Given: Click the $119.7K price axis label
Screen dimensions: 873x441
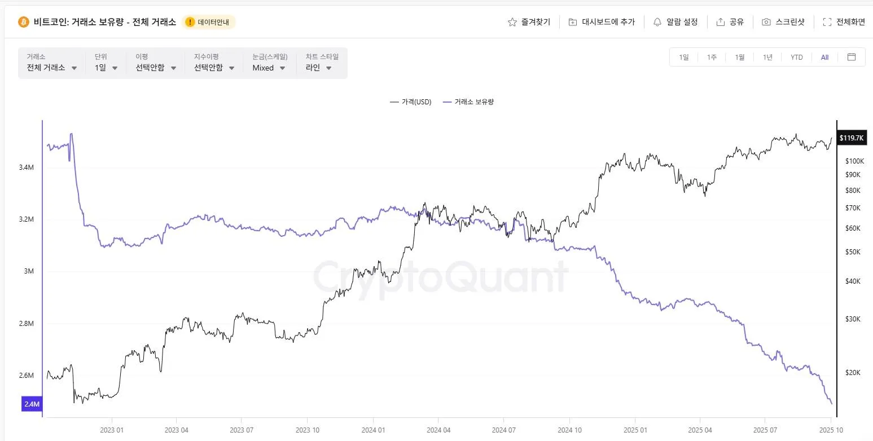Looking at the screenshot, I should 852,138.
